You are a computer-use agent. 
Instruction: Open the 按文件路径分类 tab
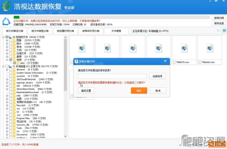(x=14, y=31)
